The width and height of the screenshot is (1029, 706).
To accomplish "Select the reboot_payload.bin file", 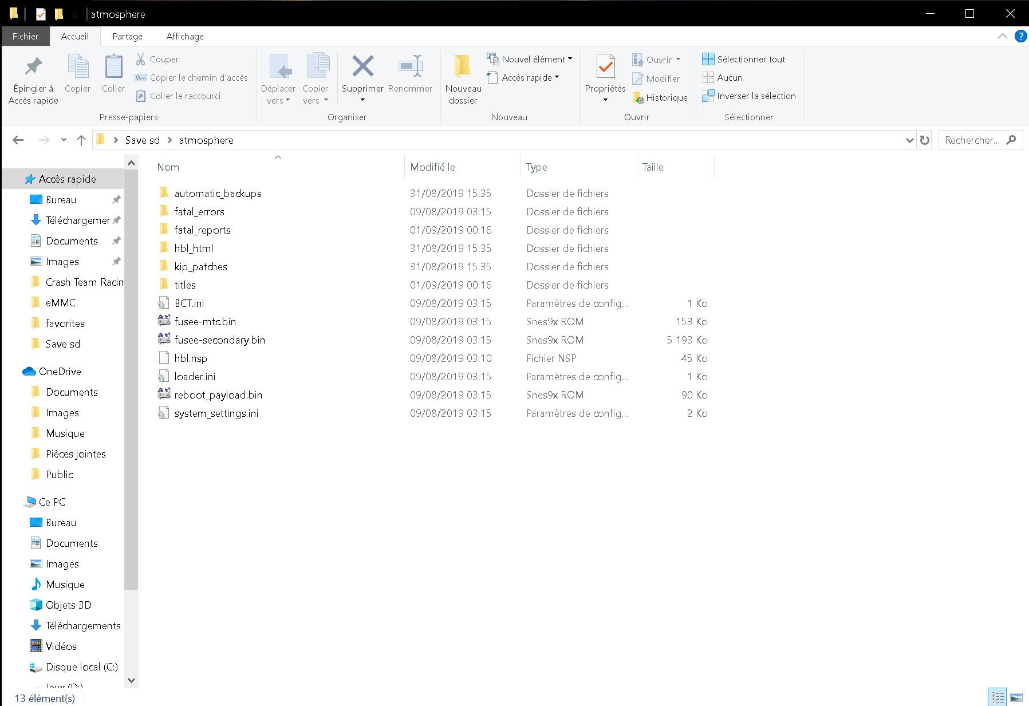I will [x=218, y=395].
